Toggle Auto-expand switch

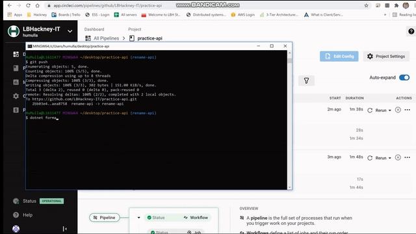404,77
